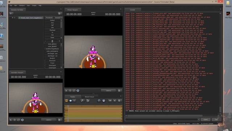Apply the Half procedural preset

52,25
